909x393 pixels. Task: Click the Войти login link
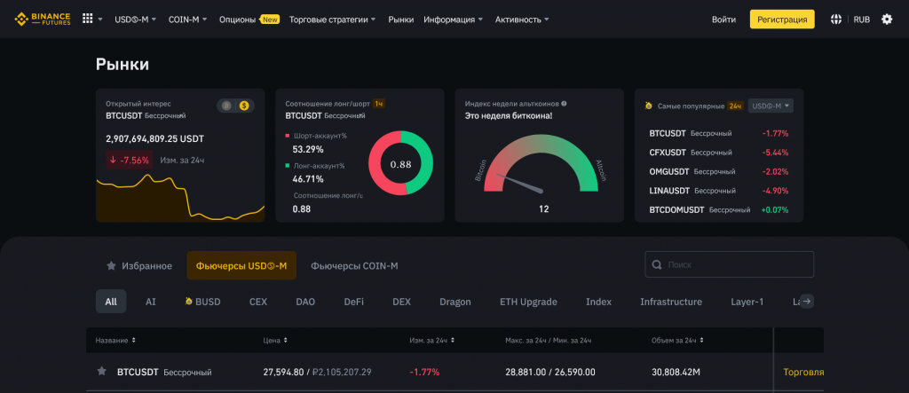click(723, 20)
